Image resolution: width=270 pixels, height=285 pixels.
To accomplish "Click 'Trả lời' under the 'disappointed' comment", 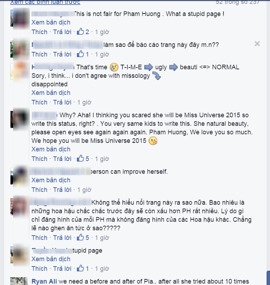I will [x=62, y=102].
